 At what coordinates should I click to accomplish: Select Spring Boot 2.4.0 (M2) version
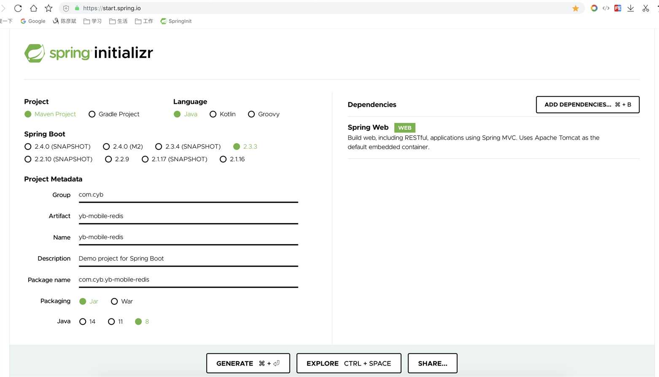click(x=123, y=146)
